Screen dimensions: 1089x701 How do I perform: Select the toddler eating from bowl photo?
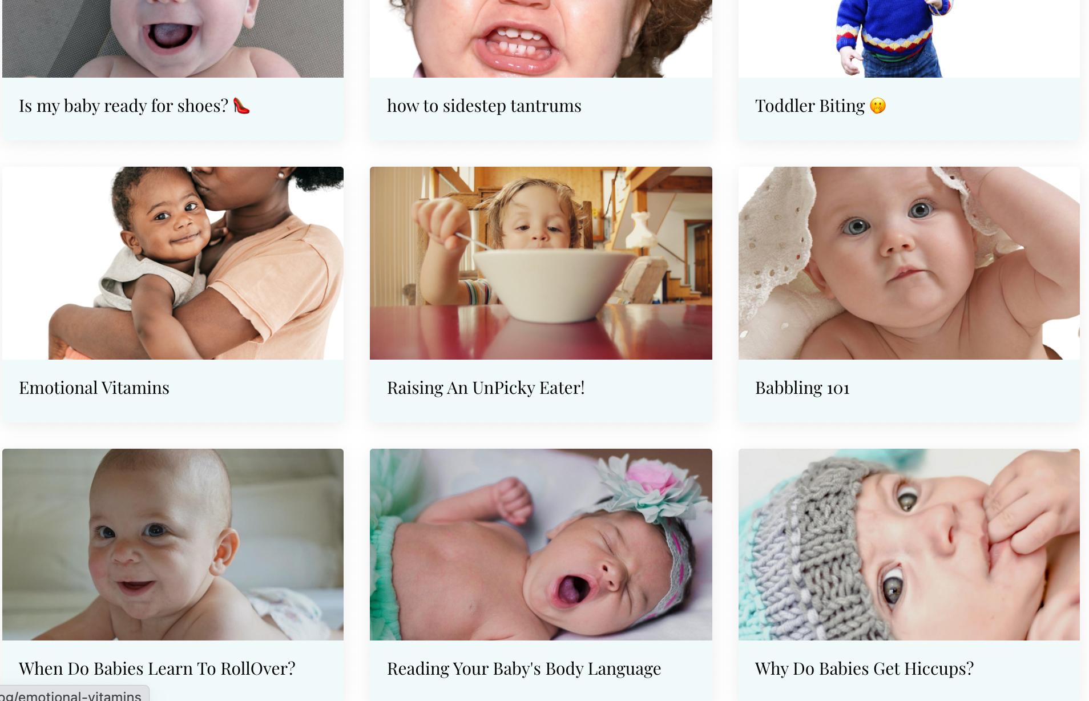541,263
